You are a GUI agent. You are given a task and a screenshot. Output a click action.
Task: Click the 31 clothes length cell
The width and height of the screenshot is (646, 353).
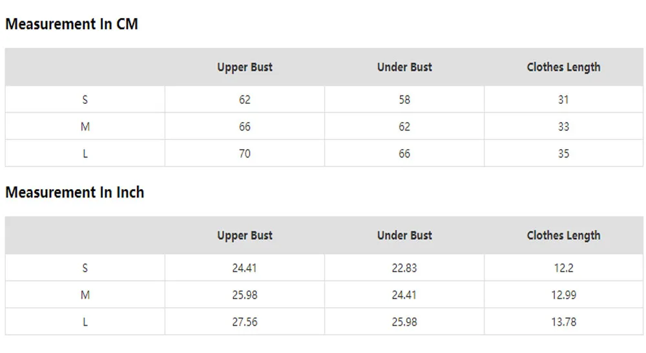click(x=563, y=99)
